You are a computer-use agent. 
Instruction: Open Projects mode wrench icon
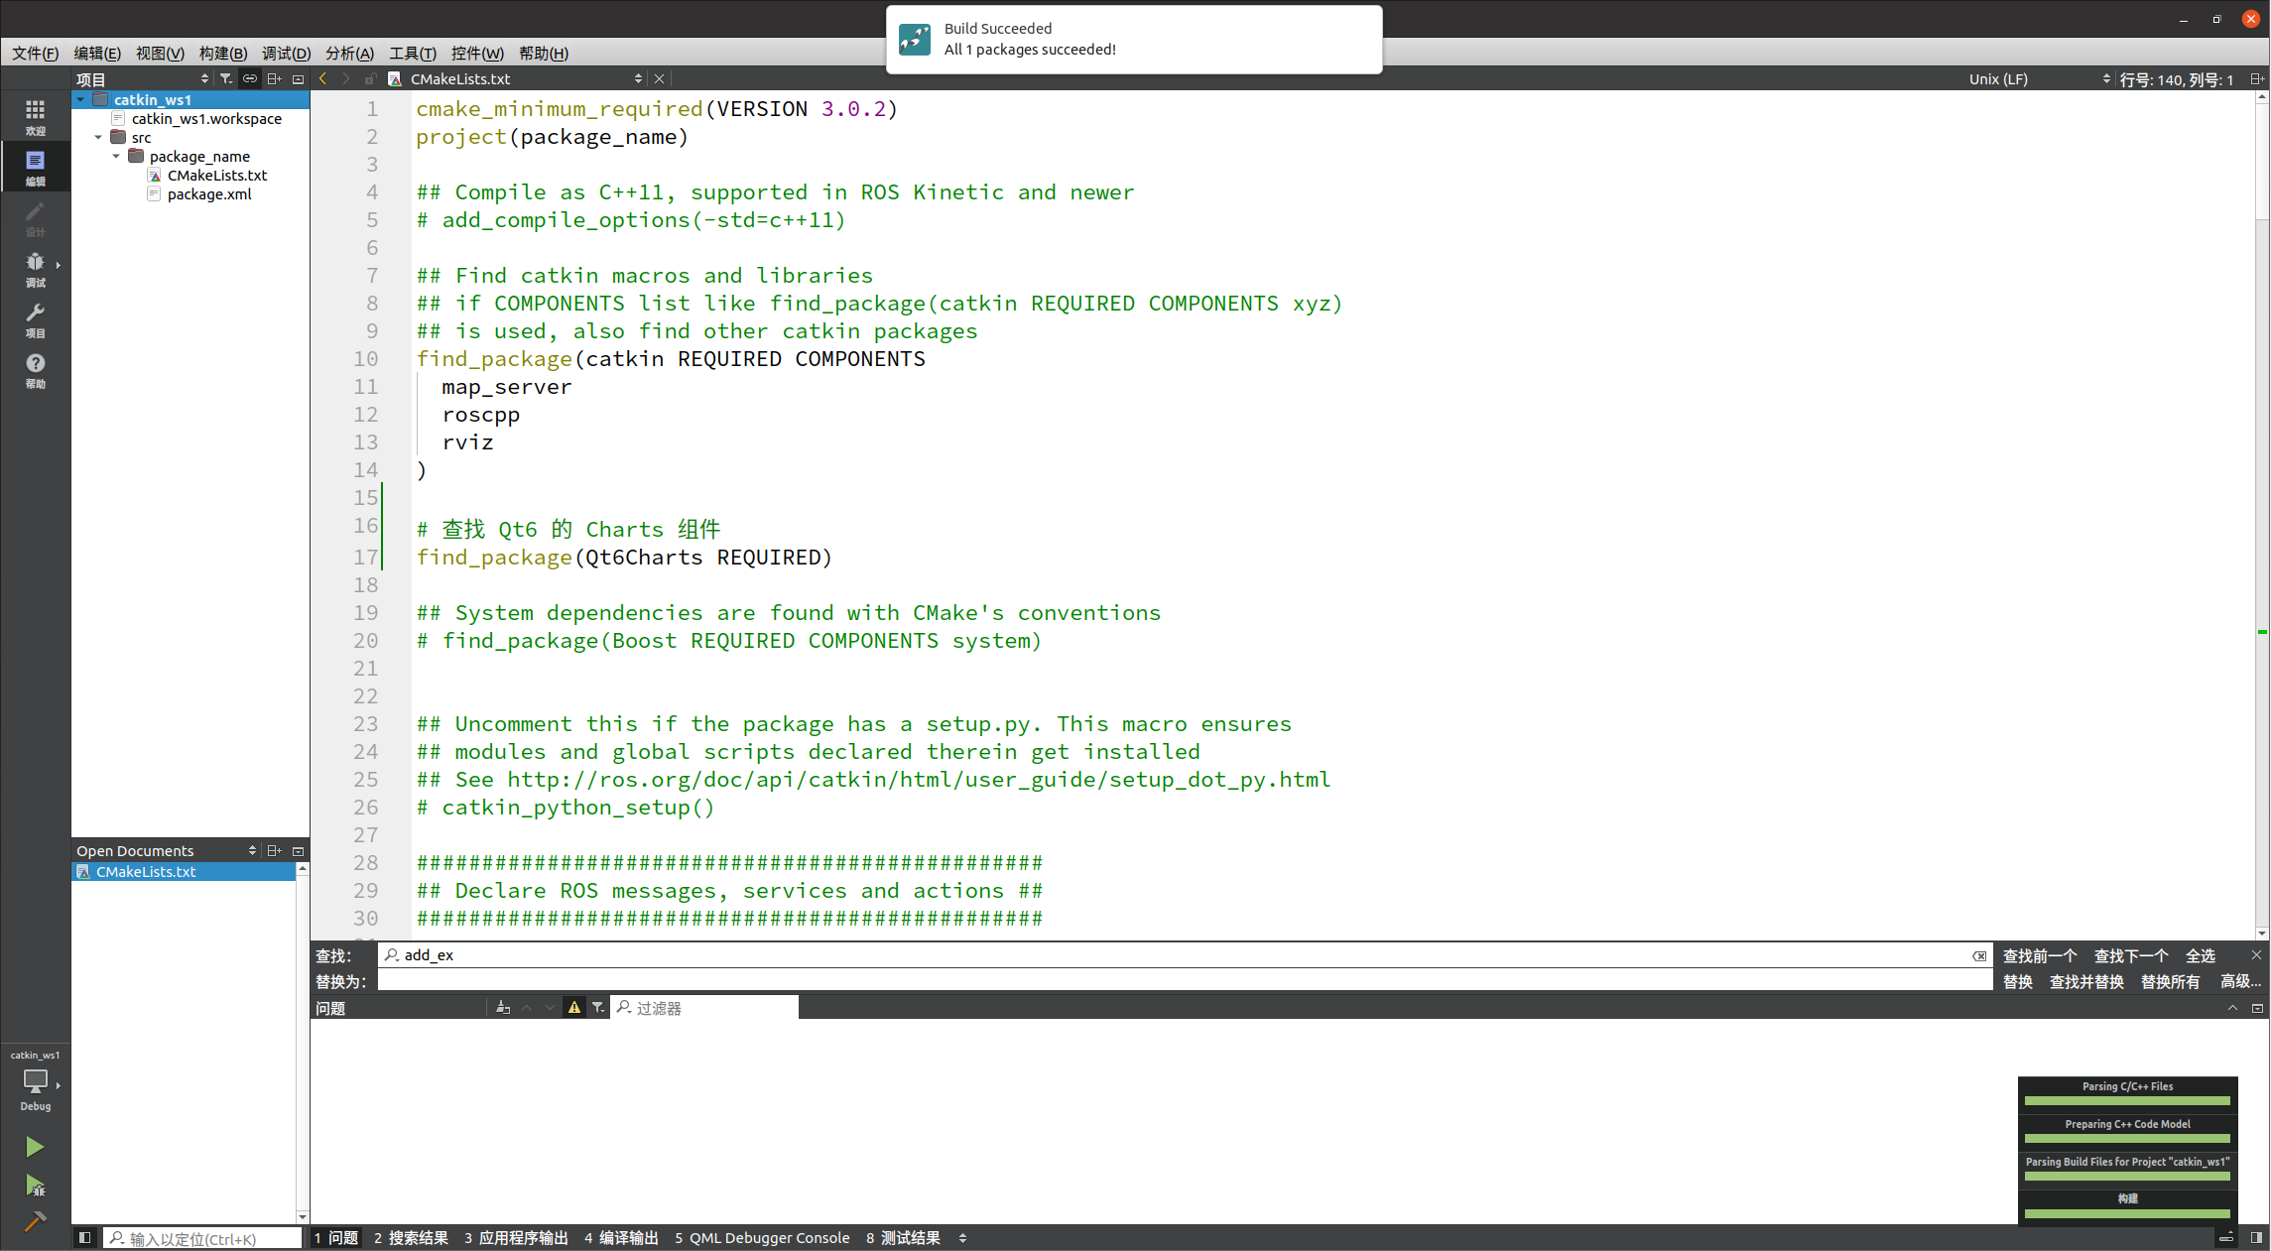click(35, 319)
